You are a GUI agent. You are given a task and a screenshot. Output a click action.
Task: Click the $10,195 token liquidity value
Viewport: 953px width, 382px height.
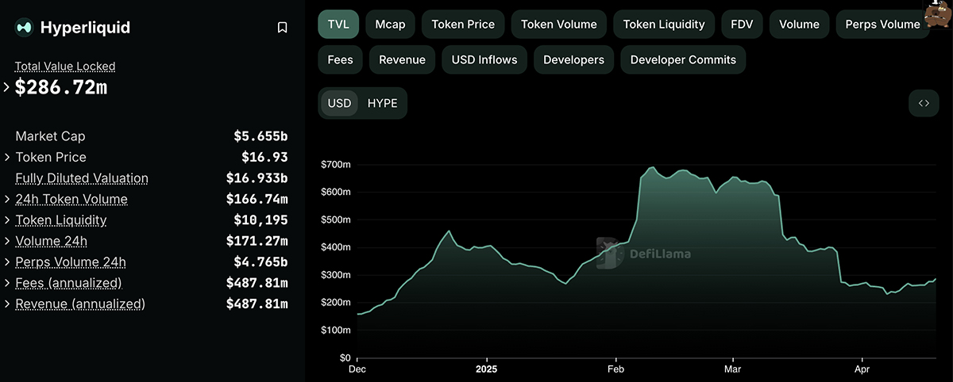260,220
